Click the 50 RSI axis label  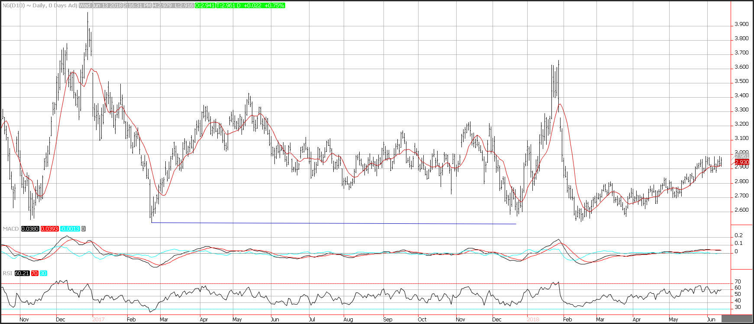click(738, 294)
